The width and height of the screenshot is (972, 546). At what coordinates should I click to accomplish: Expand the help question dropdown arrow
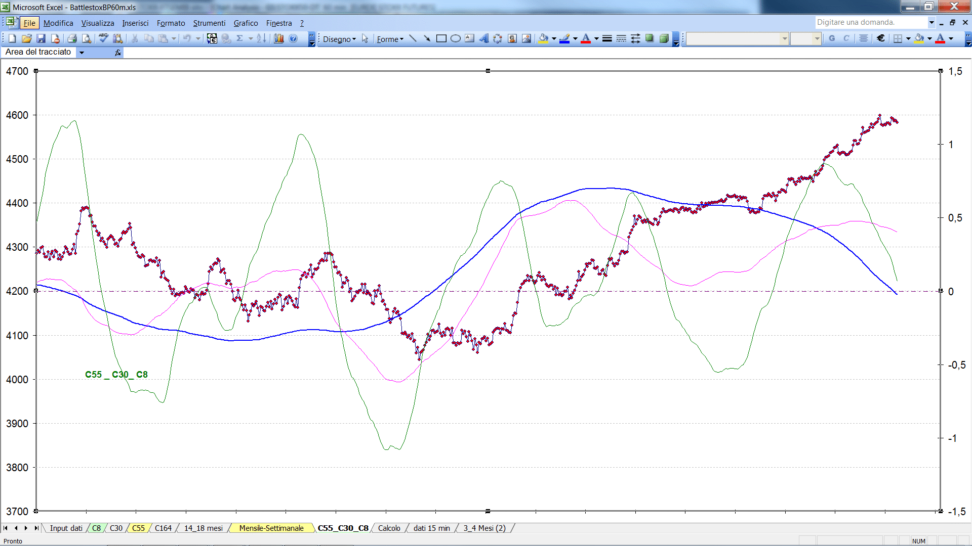click(x=931, y=22)
